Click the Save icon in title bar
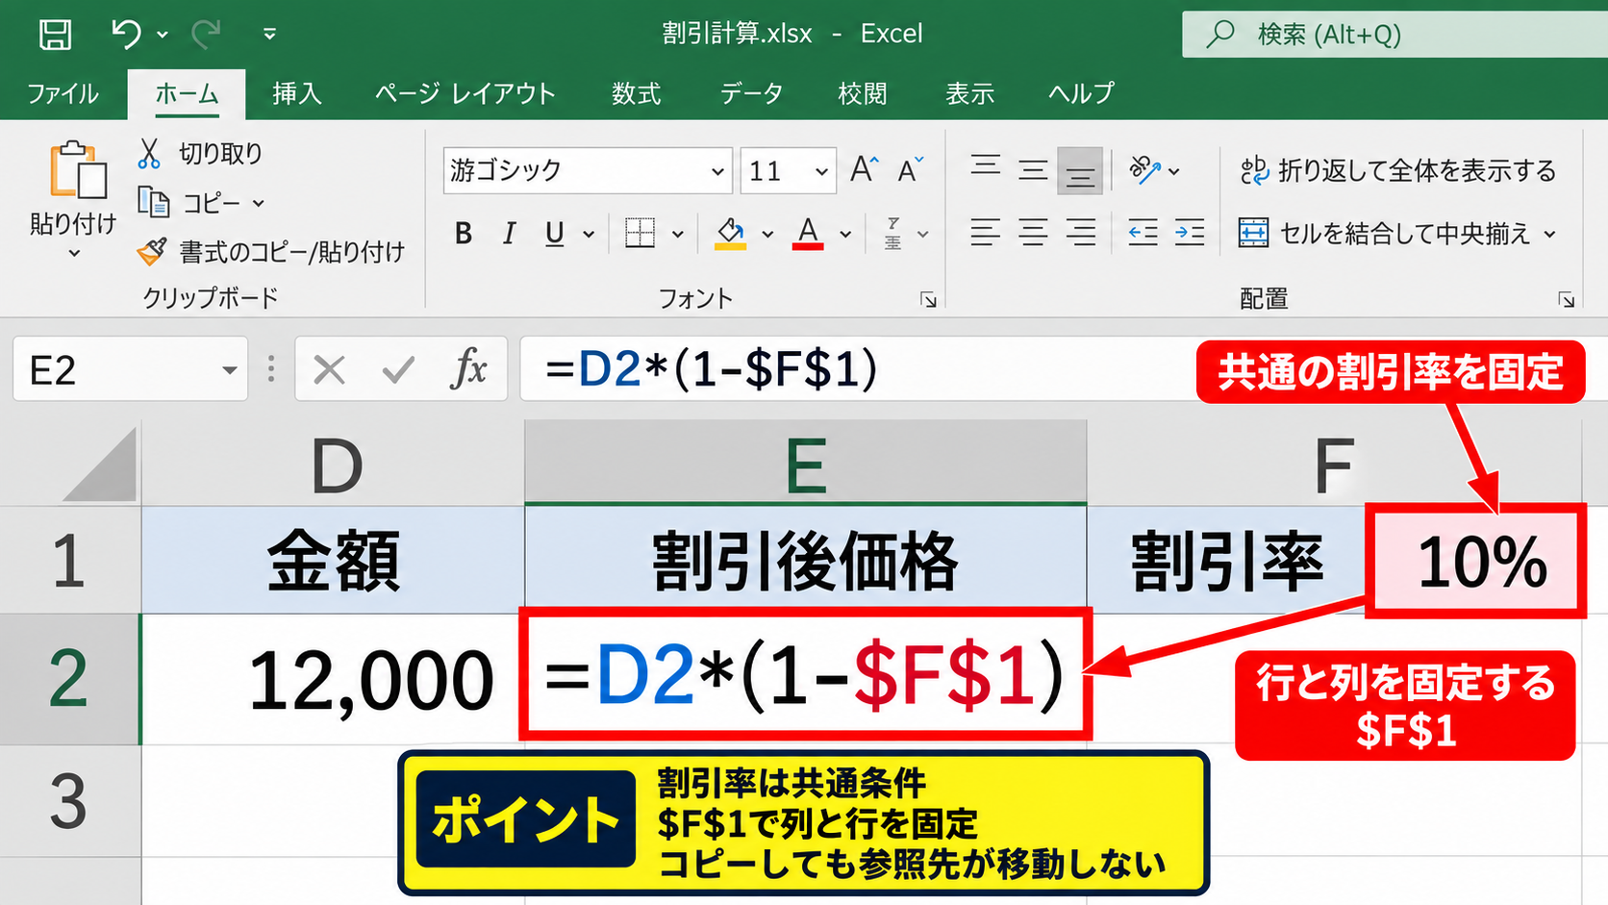This screenshot has width=1608, height=905. coord(55,35)
